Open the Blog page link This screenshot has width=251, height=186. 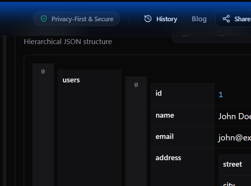tap(199, 19)
